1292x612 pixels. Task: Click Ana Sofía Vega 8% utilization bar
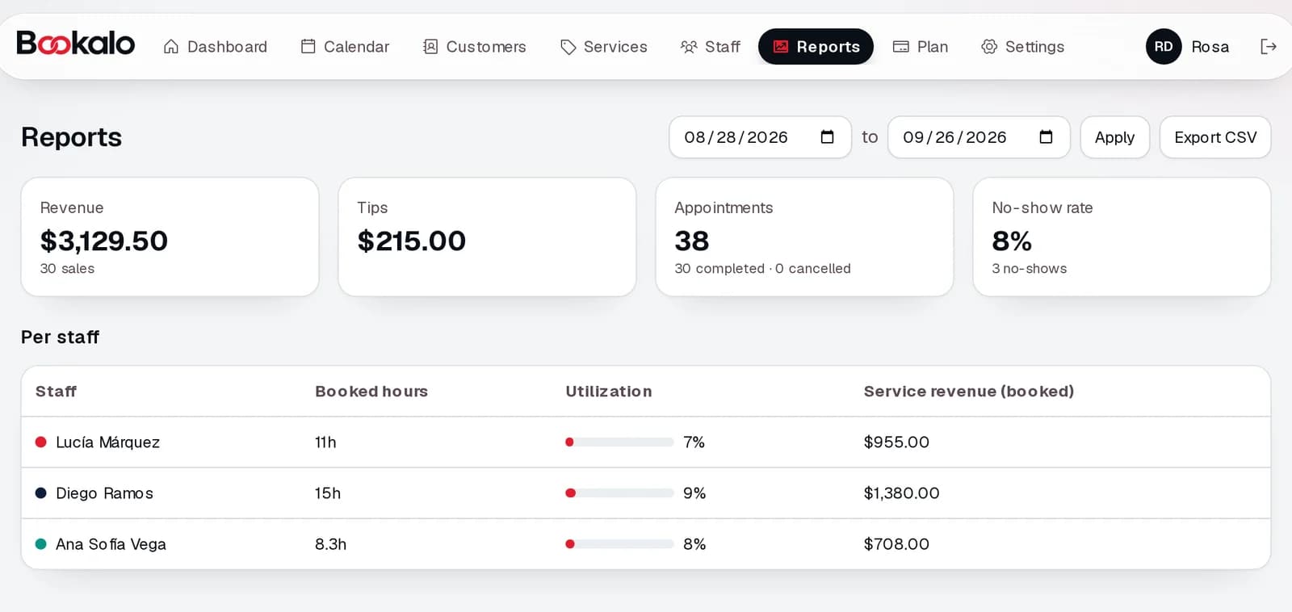pos(619,543)
